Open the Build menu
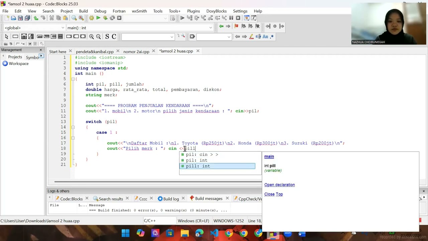Viewport: 428px width, 241px height. 83,11
